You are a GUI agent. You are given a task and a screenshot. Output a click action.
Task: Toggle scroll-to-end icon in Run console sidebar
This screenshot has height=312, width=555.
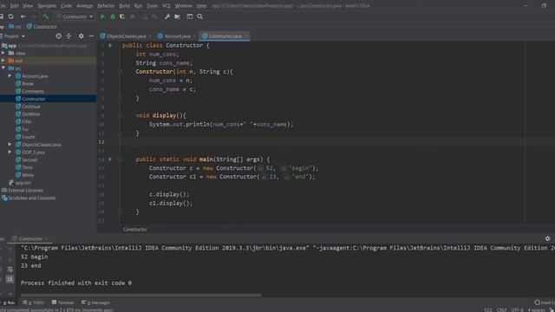point(10,279)
